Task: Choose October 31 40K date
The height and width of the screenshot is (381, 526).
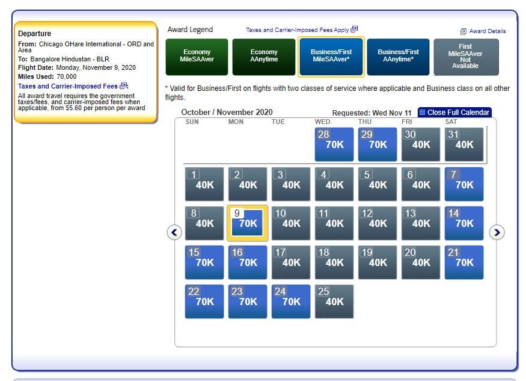Action: (x=464, y=144)
